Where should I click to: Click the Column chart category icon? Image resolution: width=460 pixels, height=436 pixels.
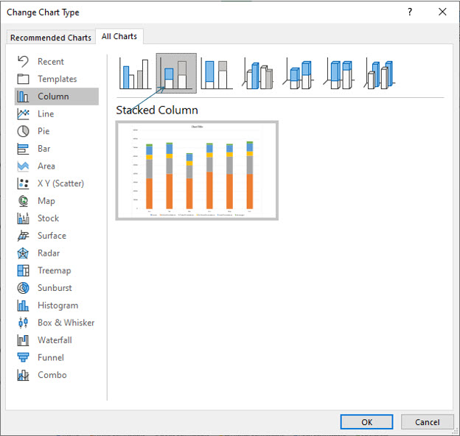pos(23,96)
